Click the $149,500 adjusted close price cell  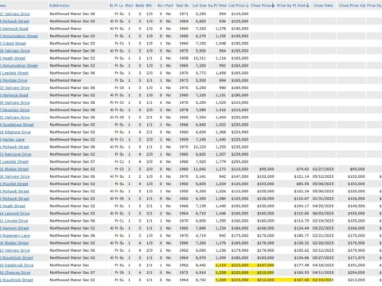[357, 207]
